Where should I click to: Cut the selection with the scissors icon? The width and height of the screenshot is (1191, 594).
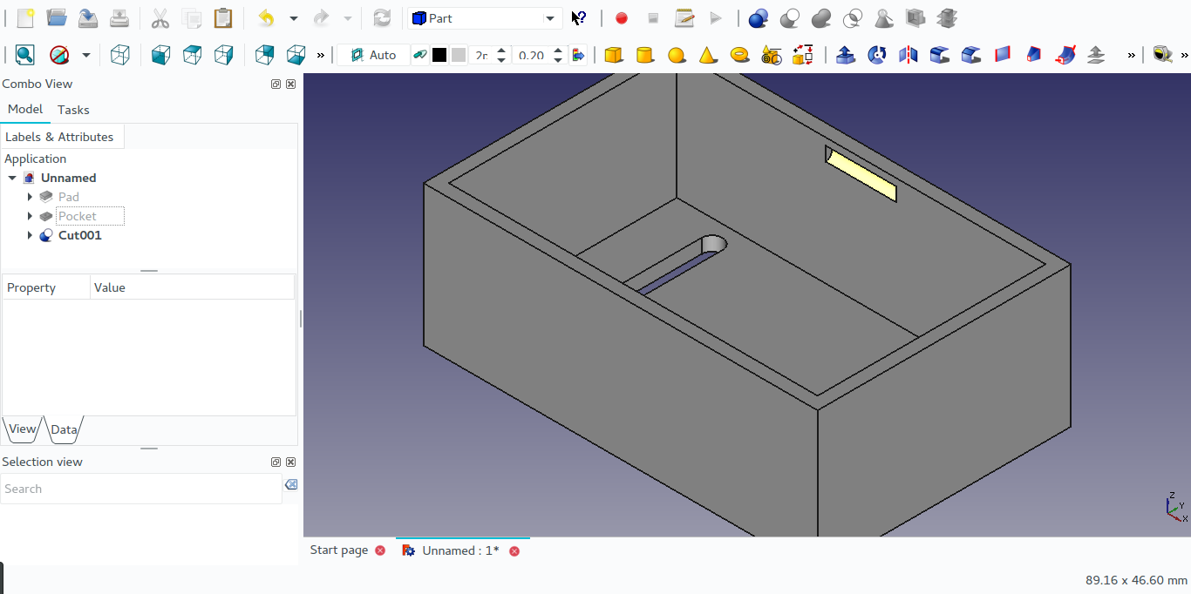click(160, 18)
